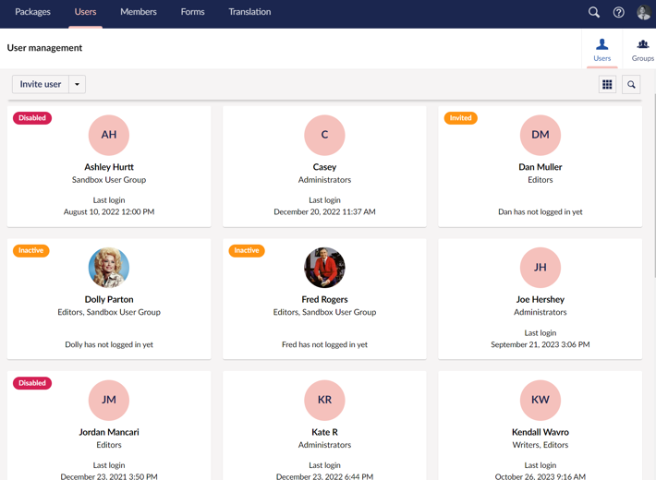Open Dan Muller's user card name
Viewport: 656px width, 480px height.
coord(541,167)
